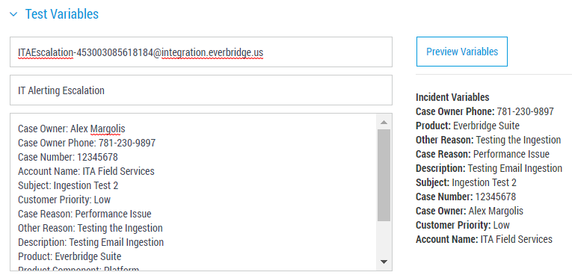Click the Incident Variables heading

(452, 97)
